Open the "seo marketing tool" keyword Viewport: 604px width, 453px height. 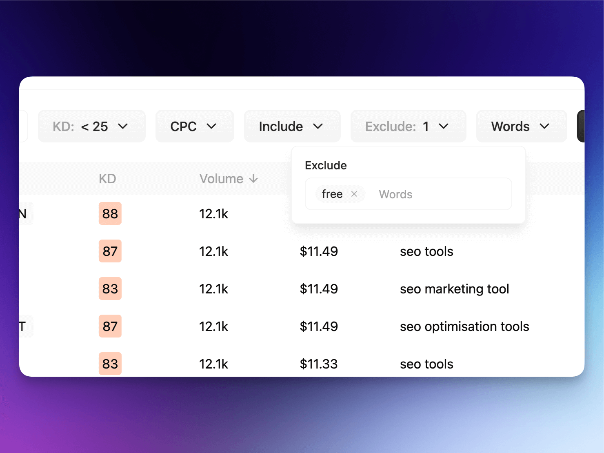point(454,289)
